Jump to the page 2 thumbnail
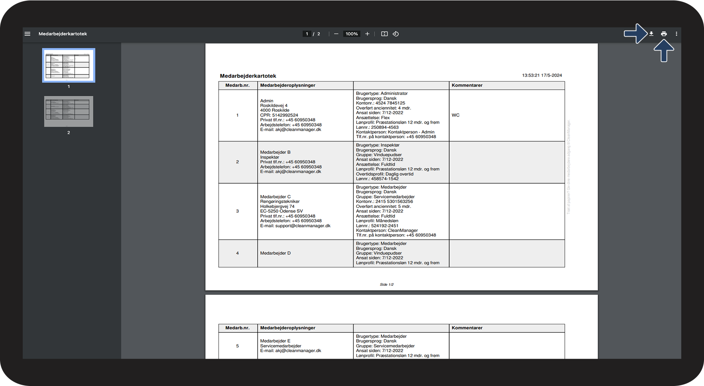This screenshot has width=704, height=386. tap(69, 111)
